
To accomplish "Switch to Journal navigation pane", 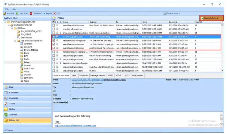I will click(27, 115).
